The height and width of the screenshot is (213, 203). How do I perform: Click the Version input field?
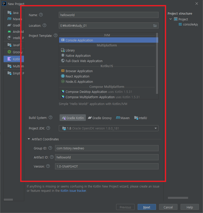[x=107, y=166]
